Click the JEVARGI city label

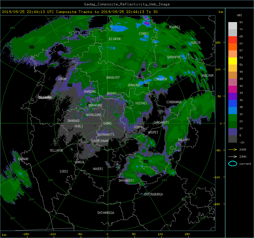pyautogui.click(x=174, y=27)
